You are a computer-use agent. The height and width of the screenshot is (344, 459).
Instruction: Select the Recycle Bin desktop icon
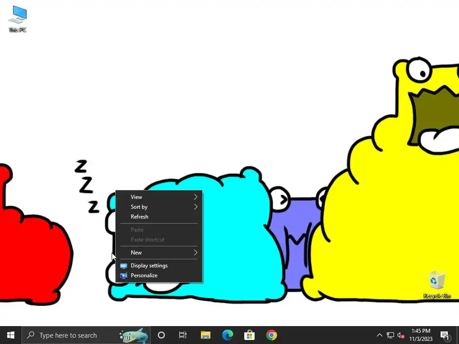[x=437, y=284]
